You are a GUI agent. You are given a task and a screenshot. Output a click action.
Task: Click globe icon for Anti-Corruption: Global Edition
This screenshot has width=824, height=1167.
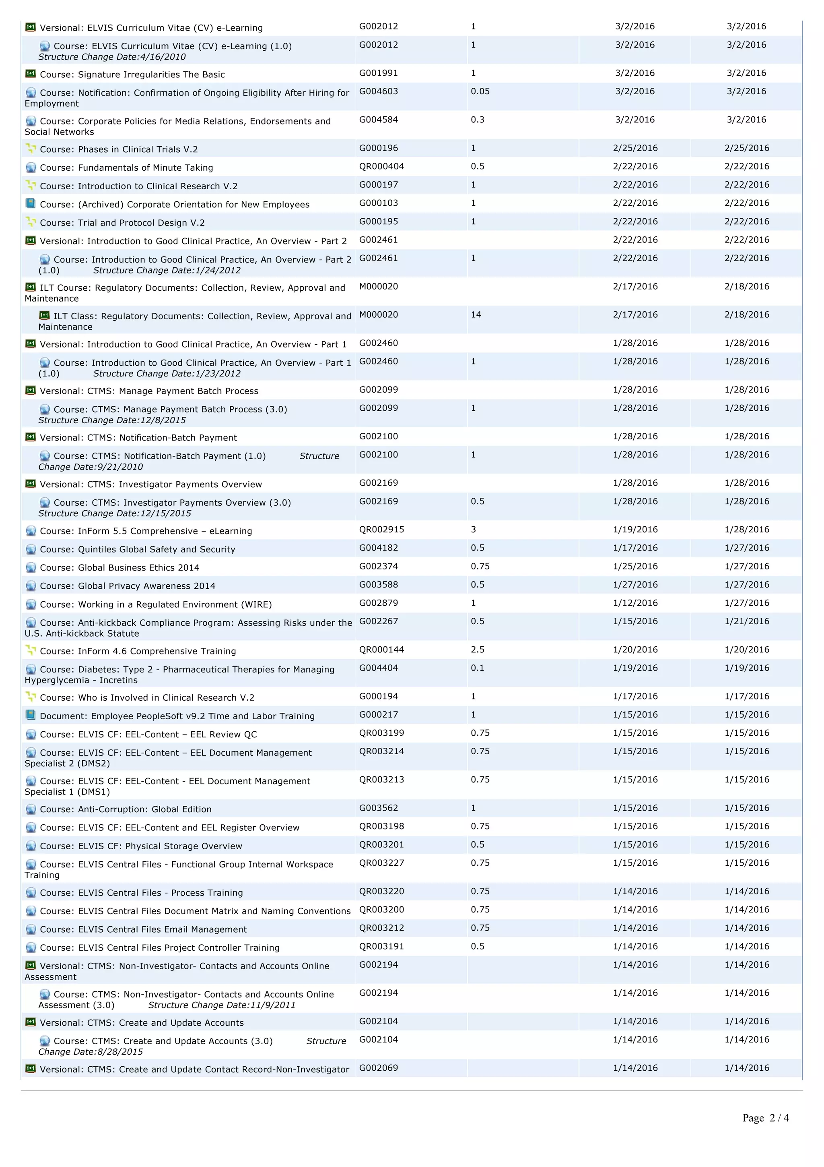[x=31, y=809]
